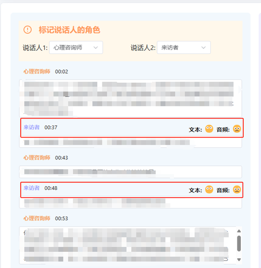261x268 pixels.
Task: Click the audio sad face at 00:37
Action: (x=237, y=129)
